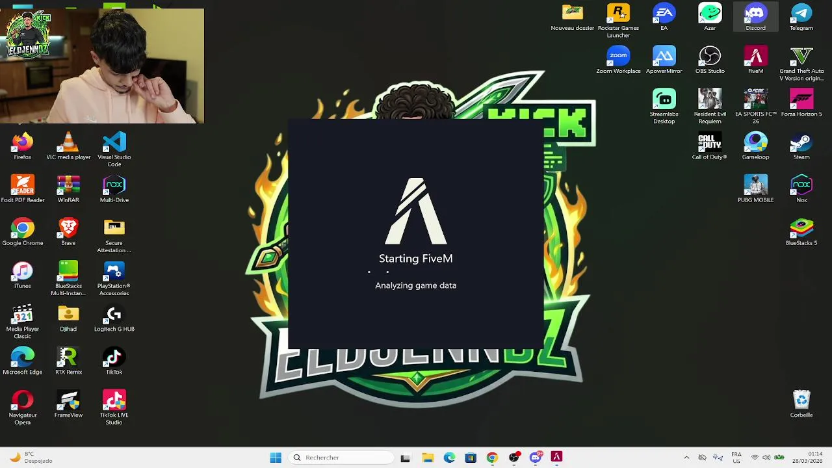Click the webcam overlay thumbnail
Screen dimensions: 832x468
click(x=103, y=66)
